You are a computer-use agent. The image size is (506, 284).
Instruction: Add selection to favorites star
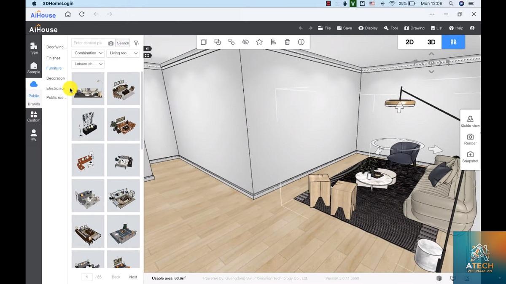(x=259, y=42)
